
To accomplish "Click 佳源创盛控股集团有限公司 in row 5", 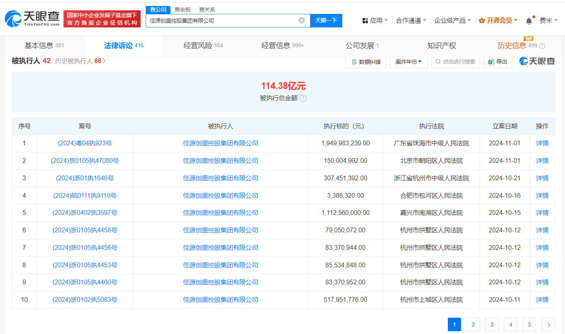I will 220,213.
